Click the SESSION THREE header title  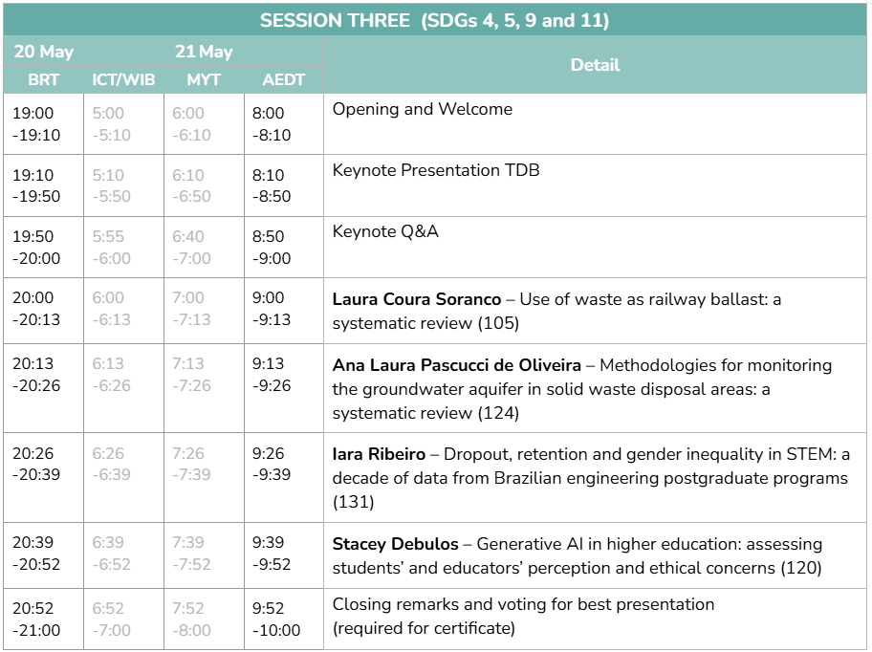point(434,21)
